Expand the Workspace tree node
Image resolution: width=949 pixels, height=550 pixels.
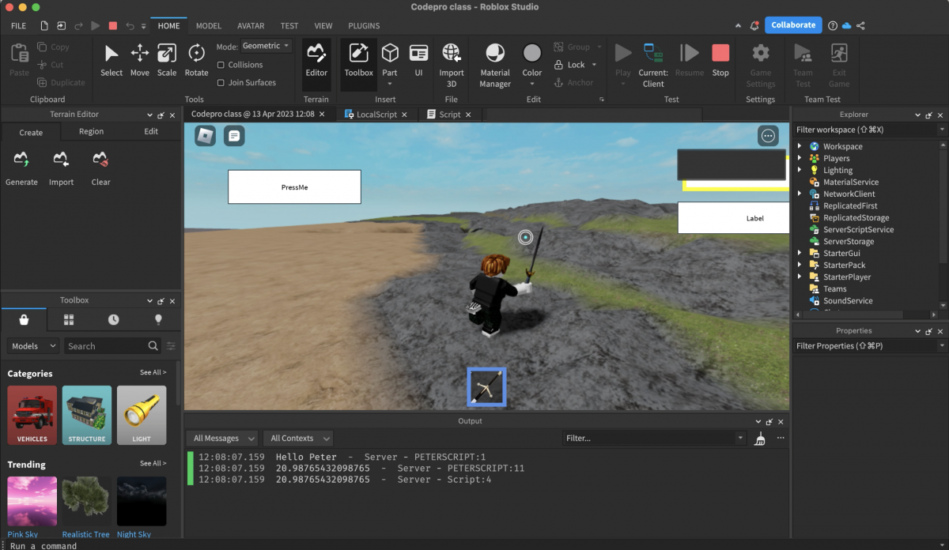point(800,146)
